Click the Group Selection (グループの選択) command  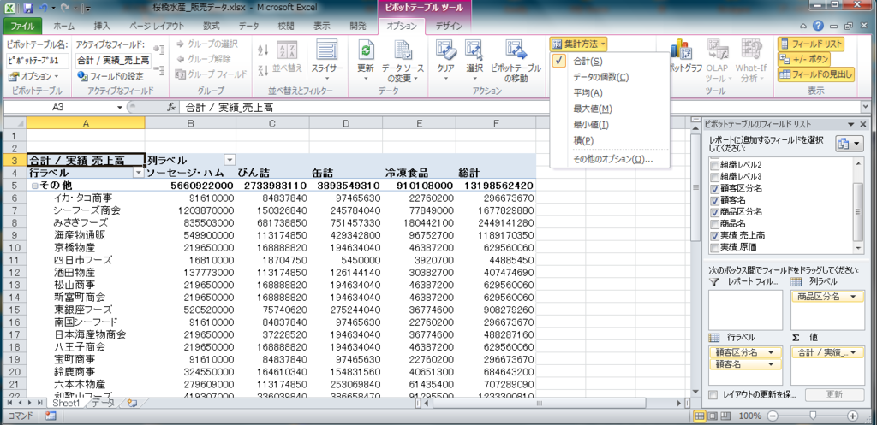pos(207,44)
